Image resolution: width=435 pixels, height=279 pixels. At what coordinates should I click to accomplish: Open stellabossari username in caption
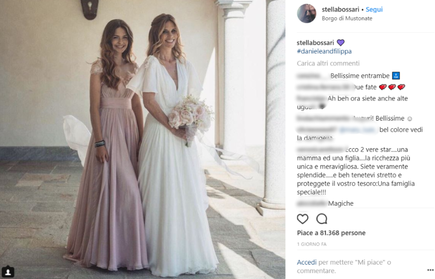(315, 43)
